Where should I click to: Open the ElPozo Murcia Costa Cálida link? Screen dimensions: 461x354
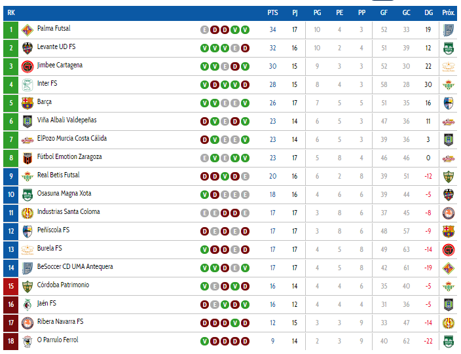coord(72,138)
